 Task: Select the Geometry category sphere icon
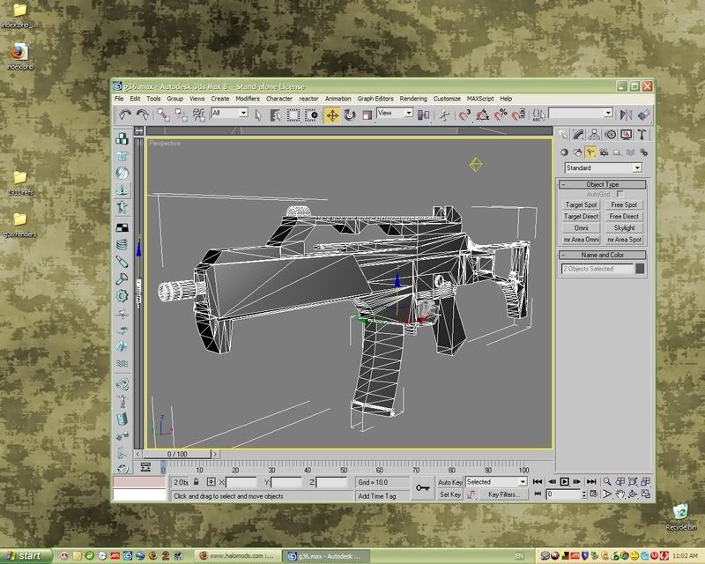coord(564,152)
